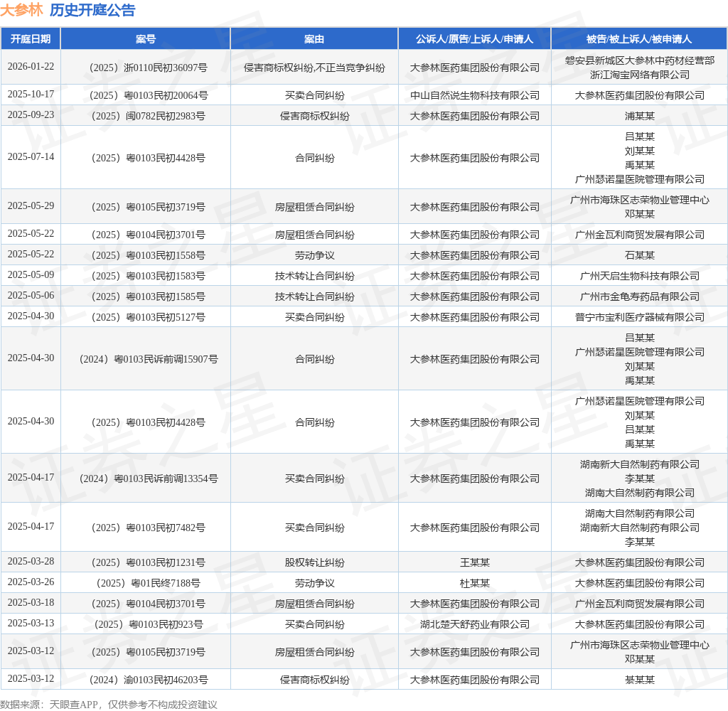Click case number 粤0103民初20064号
728x711 pixels.
(x=149, y=96)
